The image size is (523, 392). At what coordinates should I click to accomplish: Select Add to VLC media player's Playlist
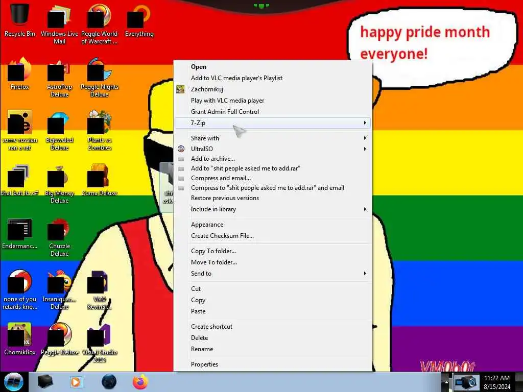pyautogui.click(x=273, y=78)
